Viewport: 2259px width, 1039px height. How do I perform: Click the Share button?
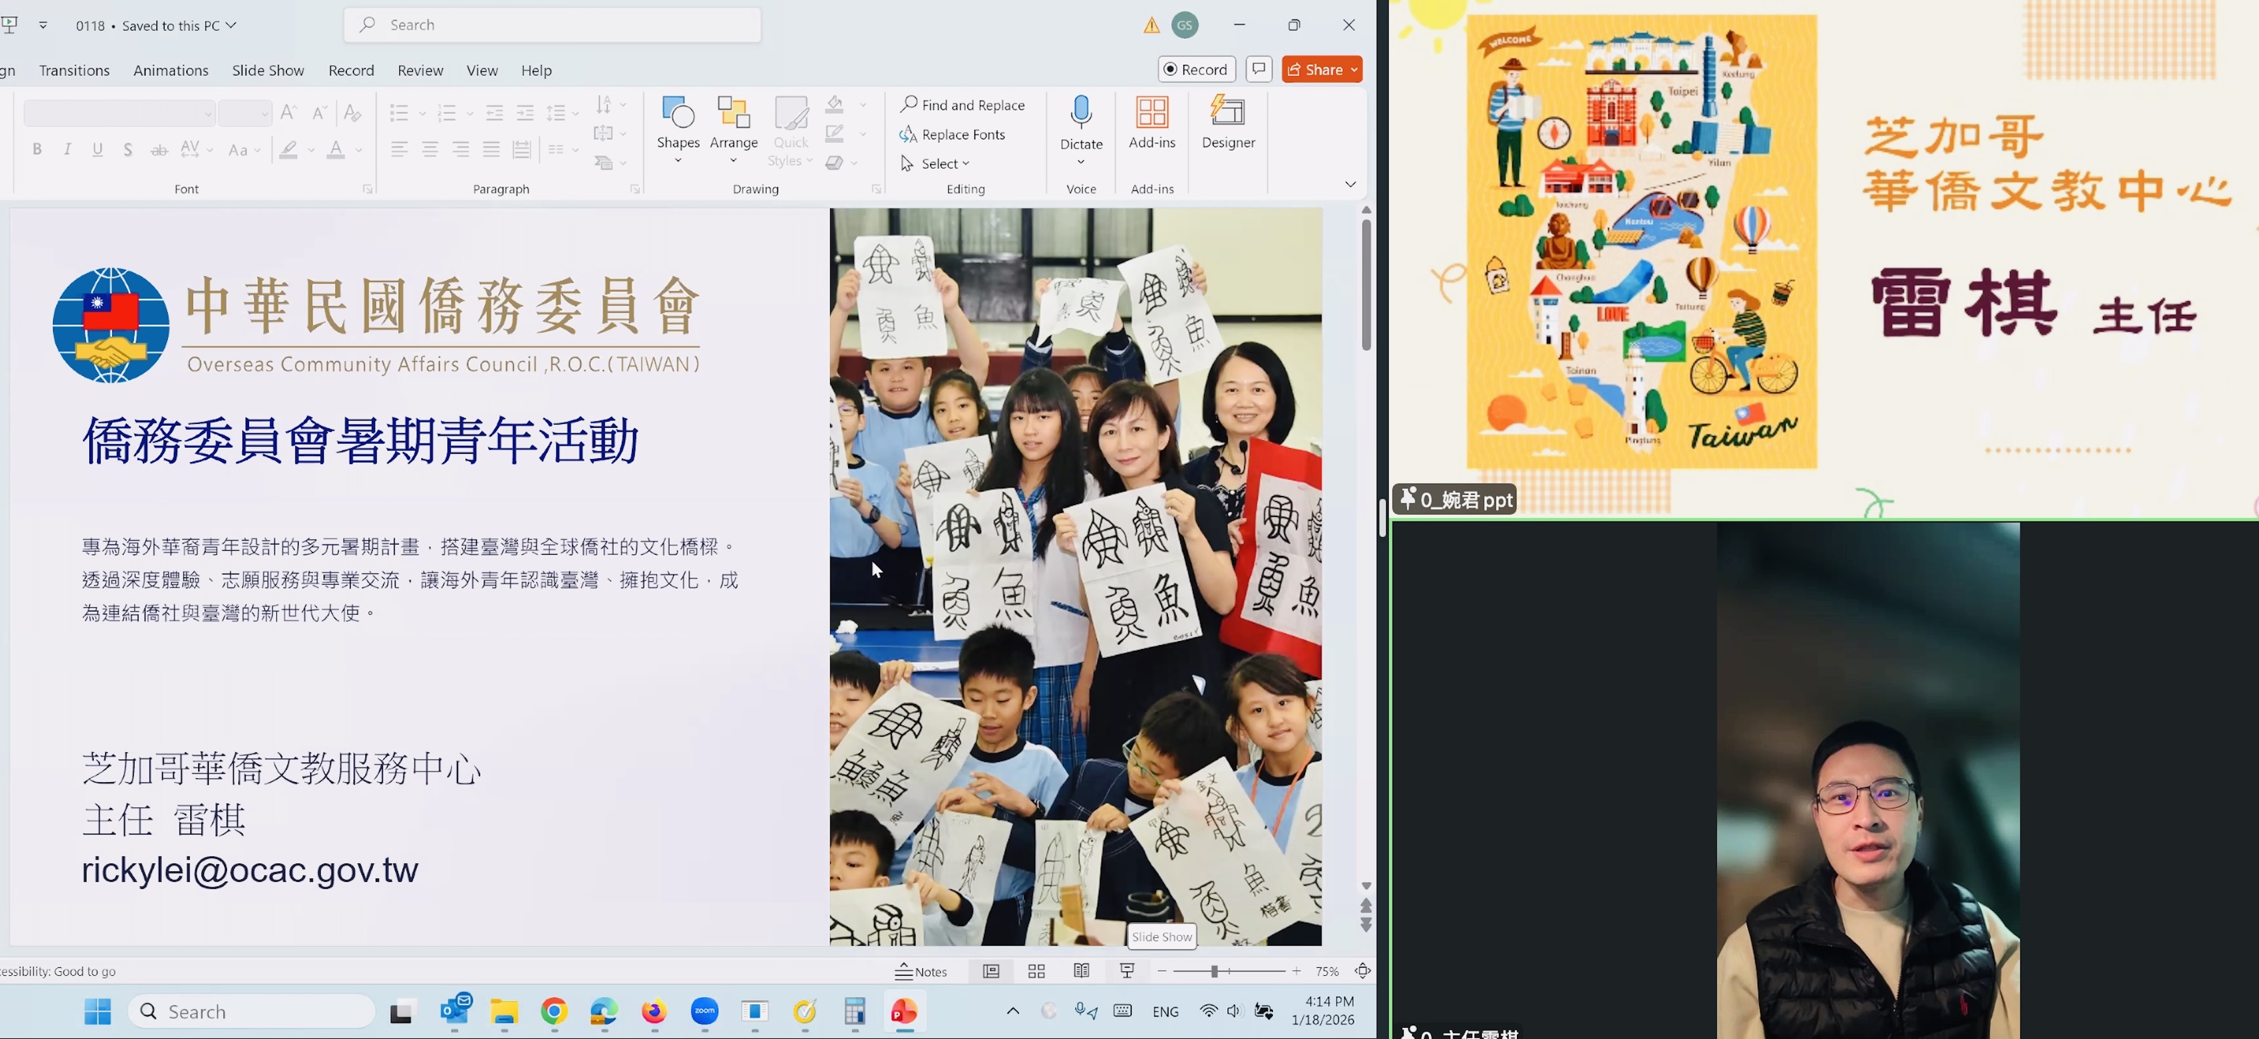(x=1320, y=69)
